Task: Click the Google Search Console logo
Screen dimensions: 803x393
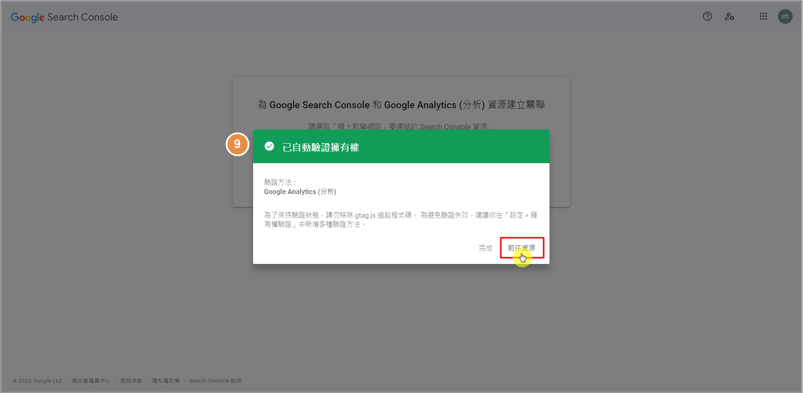Action: click(x=64, y=17)
